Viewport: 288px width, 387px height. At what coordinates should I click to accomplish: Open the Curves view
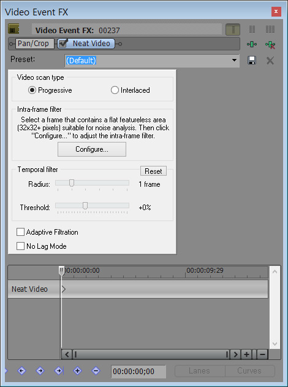pyautogui.click(x=249, y=370)
